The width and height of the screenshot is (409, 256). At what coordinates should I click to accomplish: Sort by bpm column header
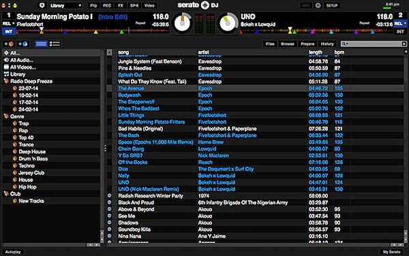[339, 52]
